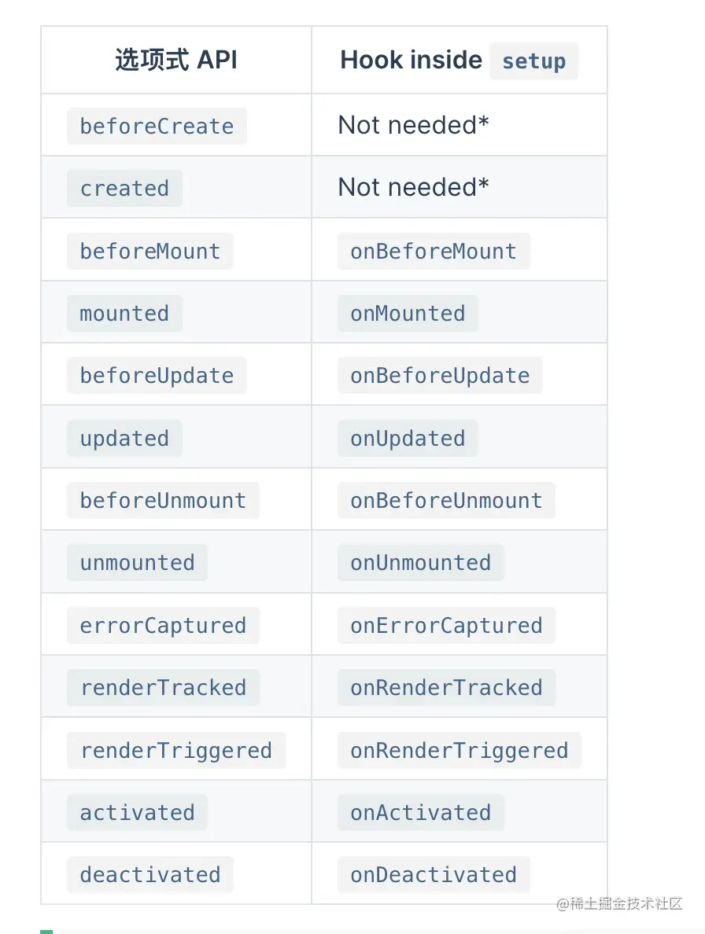This screenshot has width=705, height=934.
Task: Click the setup code tag in header
Action: (x=533, y=61)
